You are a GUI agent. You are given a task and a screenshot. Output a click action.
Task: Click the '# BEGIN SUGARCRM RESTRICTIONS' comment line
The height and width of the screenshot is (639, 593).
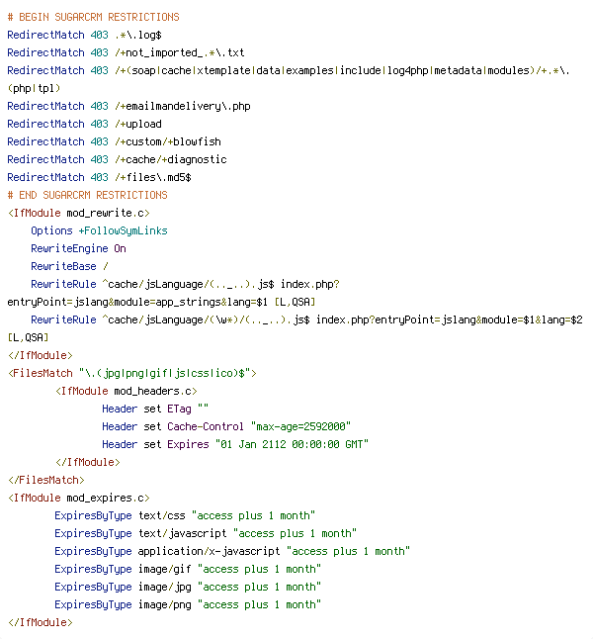tap(93, 17)
